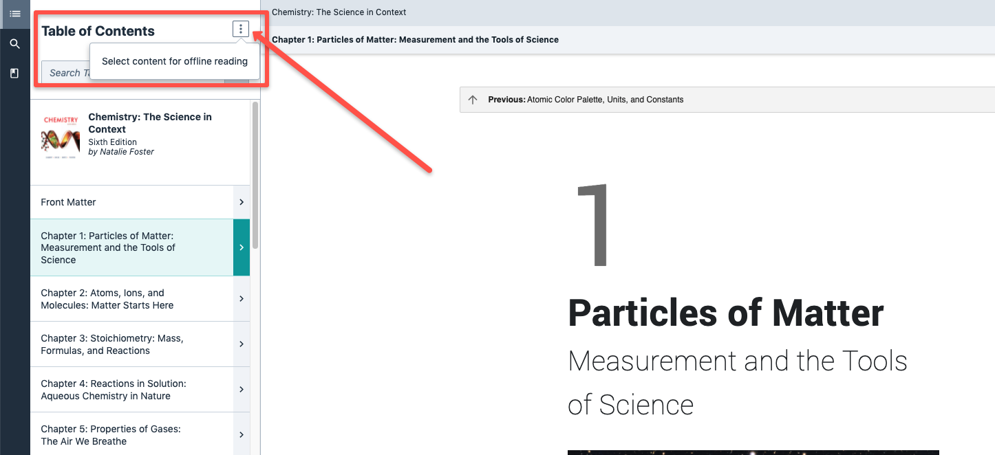
Task: Open Chapter 3: Stoichiometry entry
Action: [112, 344]
